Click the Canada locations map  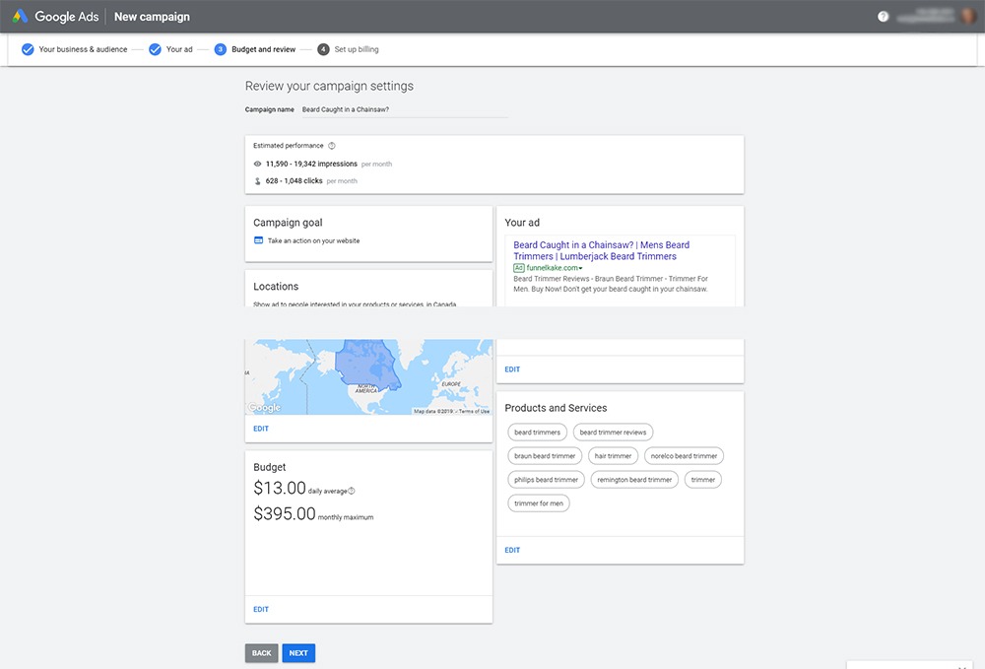click(368, 377)
